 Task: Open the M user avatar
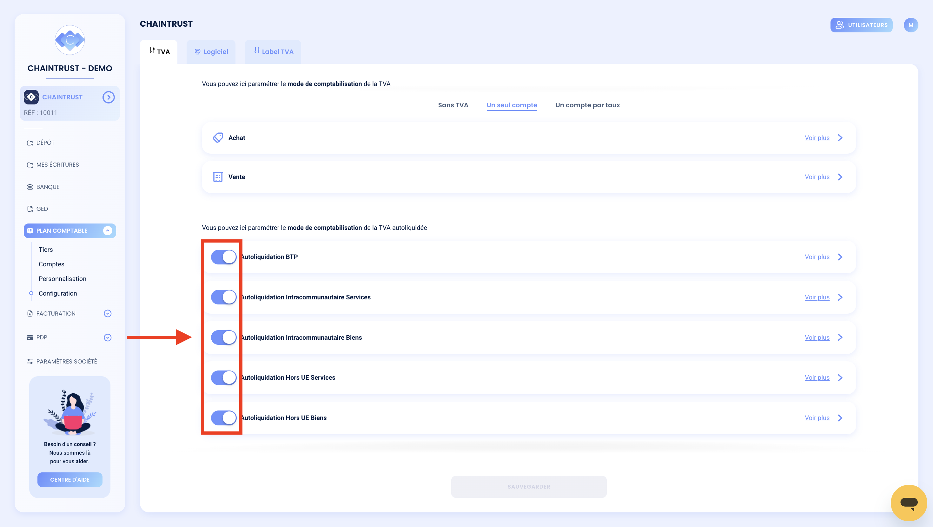tap(910, 25)
